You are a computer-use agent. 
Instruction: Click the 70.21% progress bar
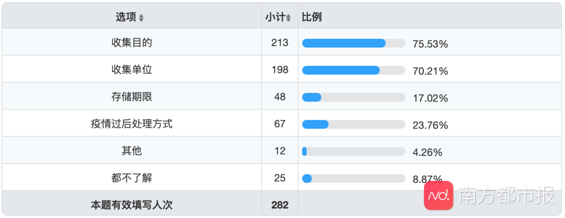(354, 70)
